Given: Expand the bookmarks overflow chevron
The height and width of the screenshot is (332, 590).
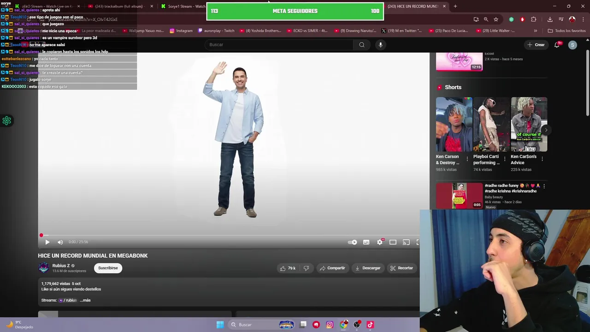Looking at the screenshot, I should point(535,31).
